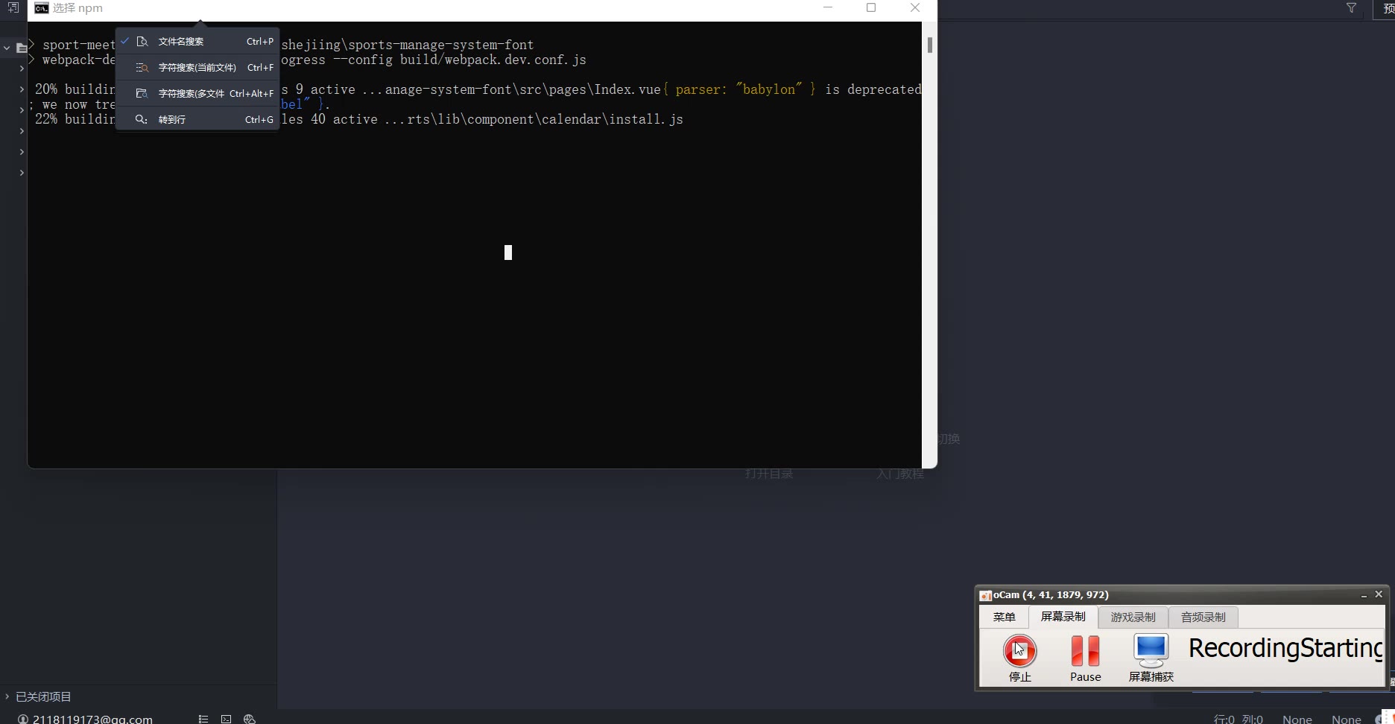The image size is (1395, 724).
Task: Open the terminal icon in the status bar
Action: (x=226, y=719)
